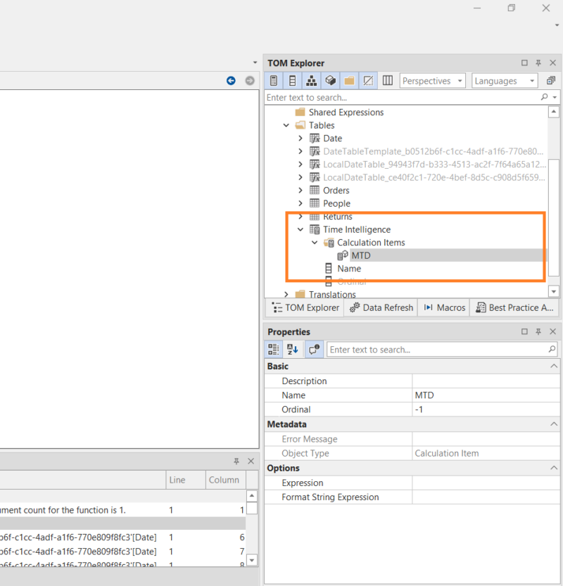Click the Categorized view icon in Properties

[274, 349]
